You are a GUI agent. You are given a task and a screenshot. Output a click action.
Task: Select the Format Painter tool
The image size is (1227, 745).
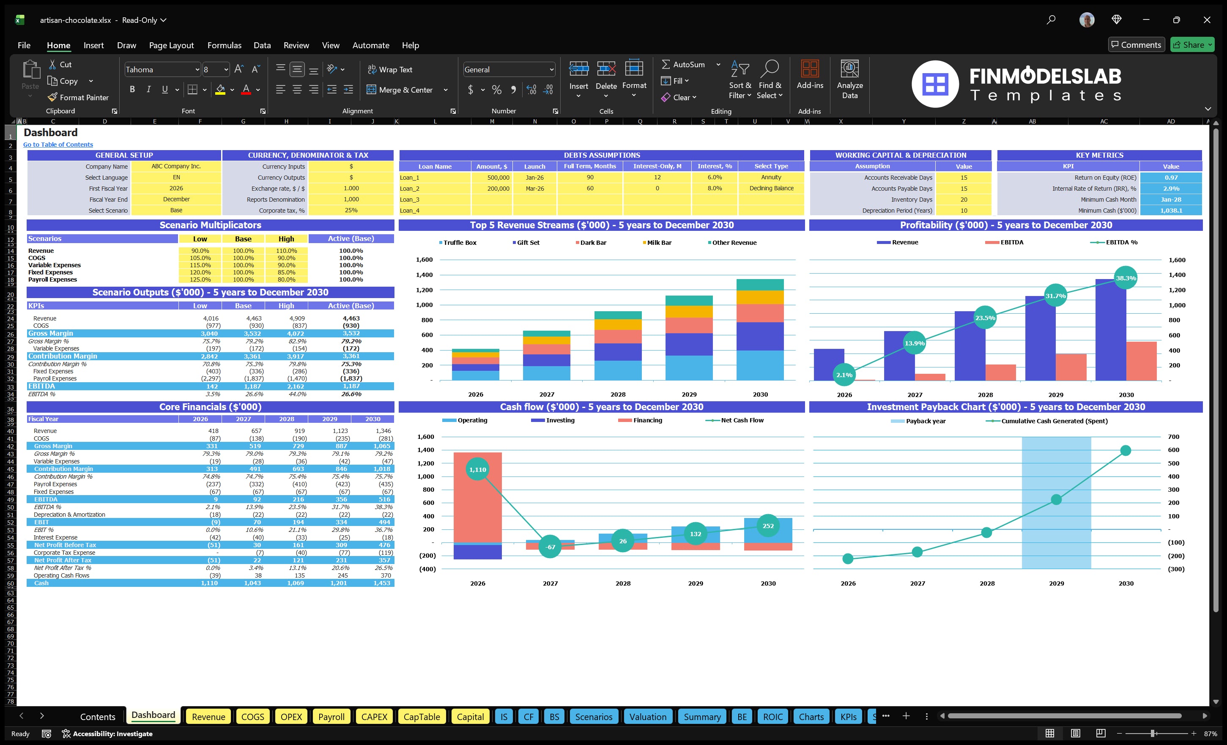click(78, 97)
